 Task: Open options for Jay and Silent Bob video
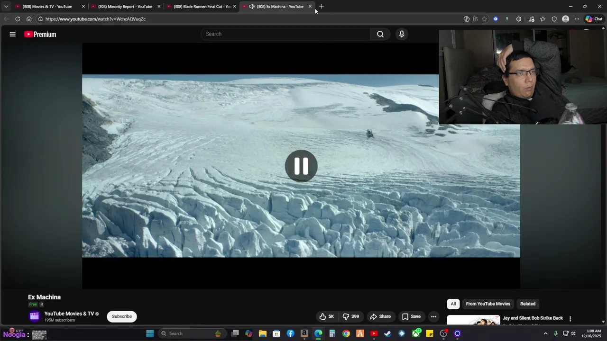570,319
